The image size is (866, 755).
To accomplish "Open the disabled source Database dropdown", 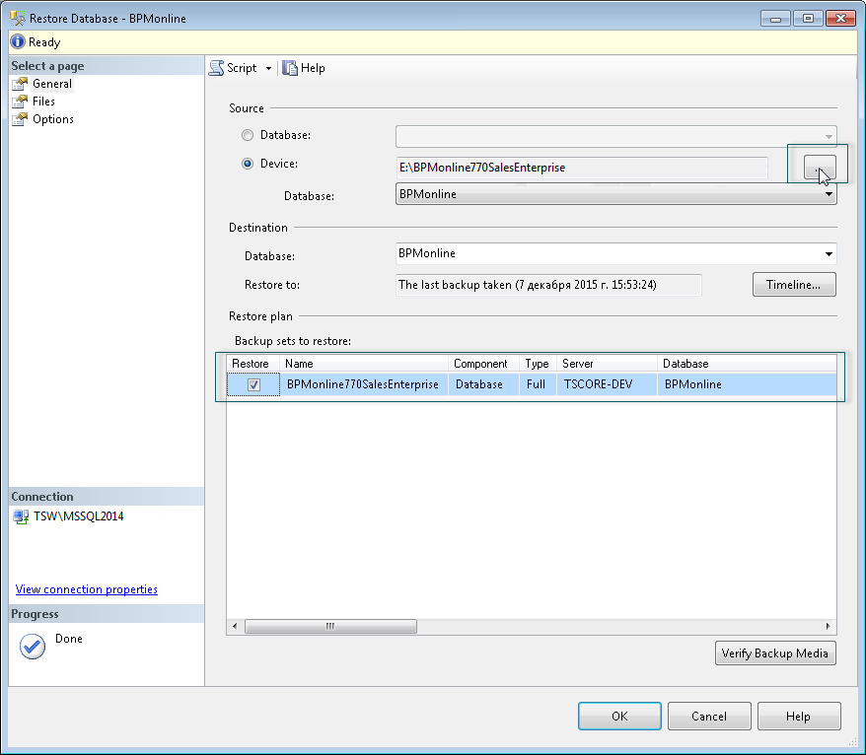I will pyautogui.click(x=615, y=136).
